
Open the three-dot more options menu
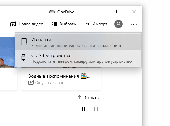pyautogui.click(x=134, y=24)
